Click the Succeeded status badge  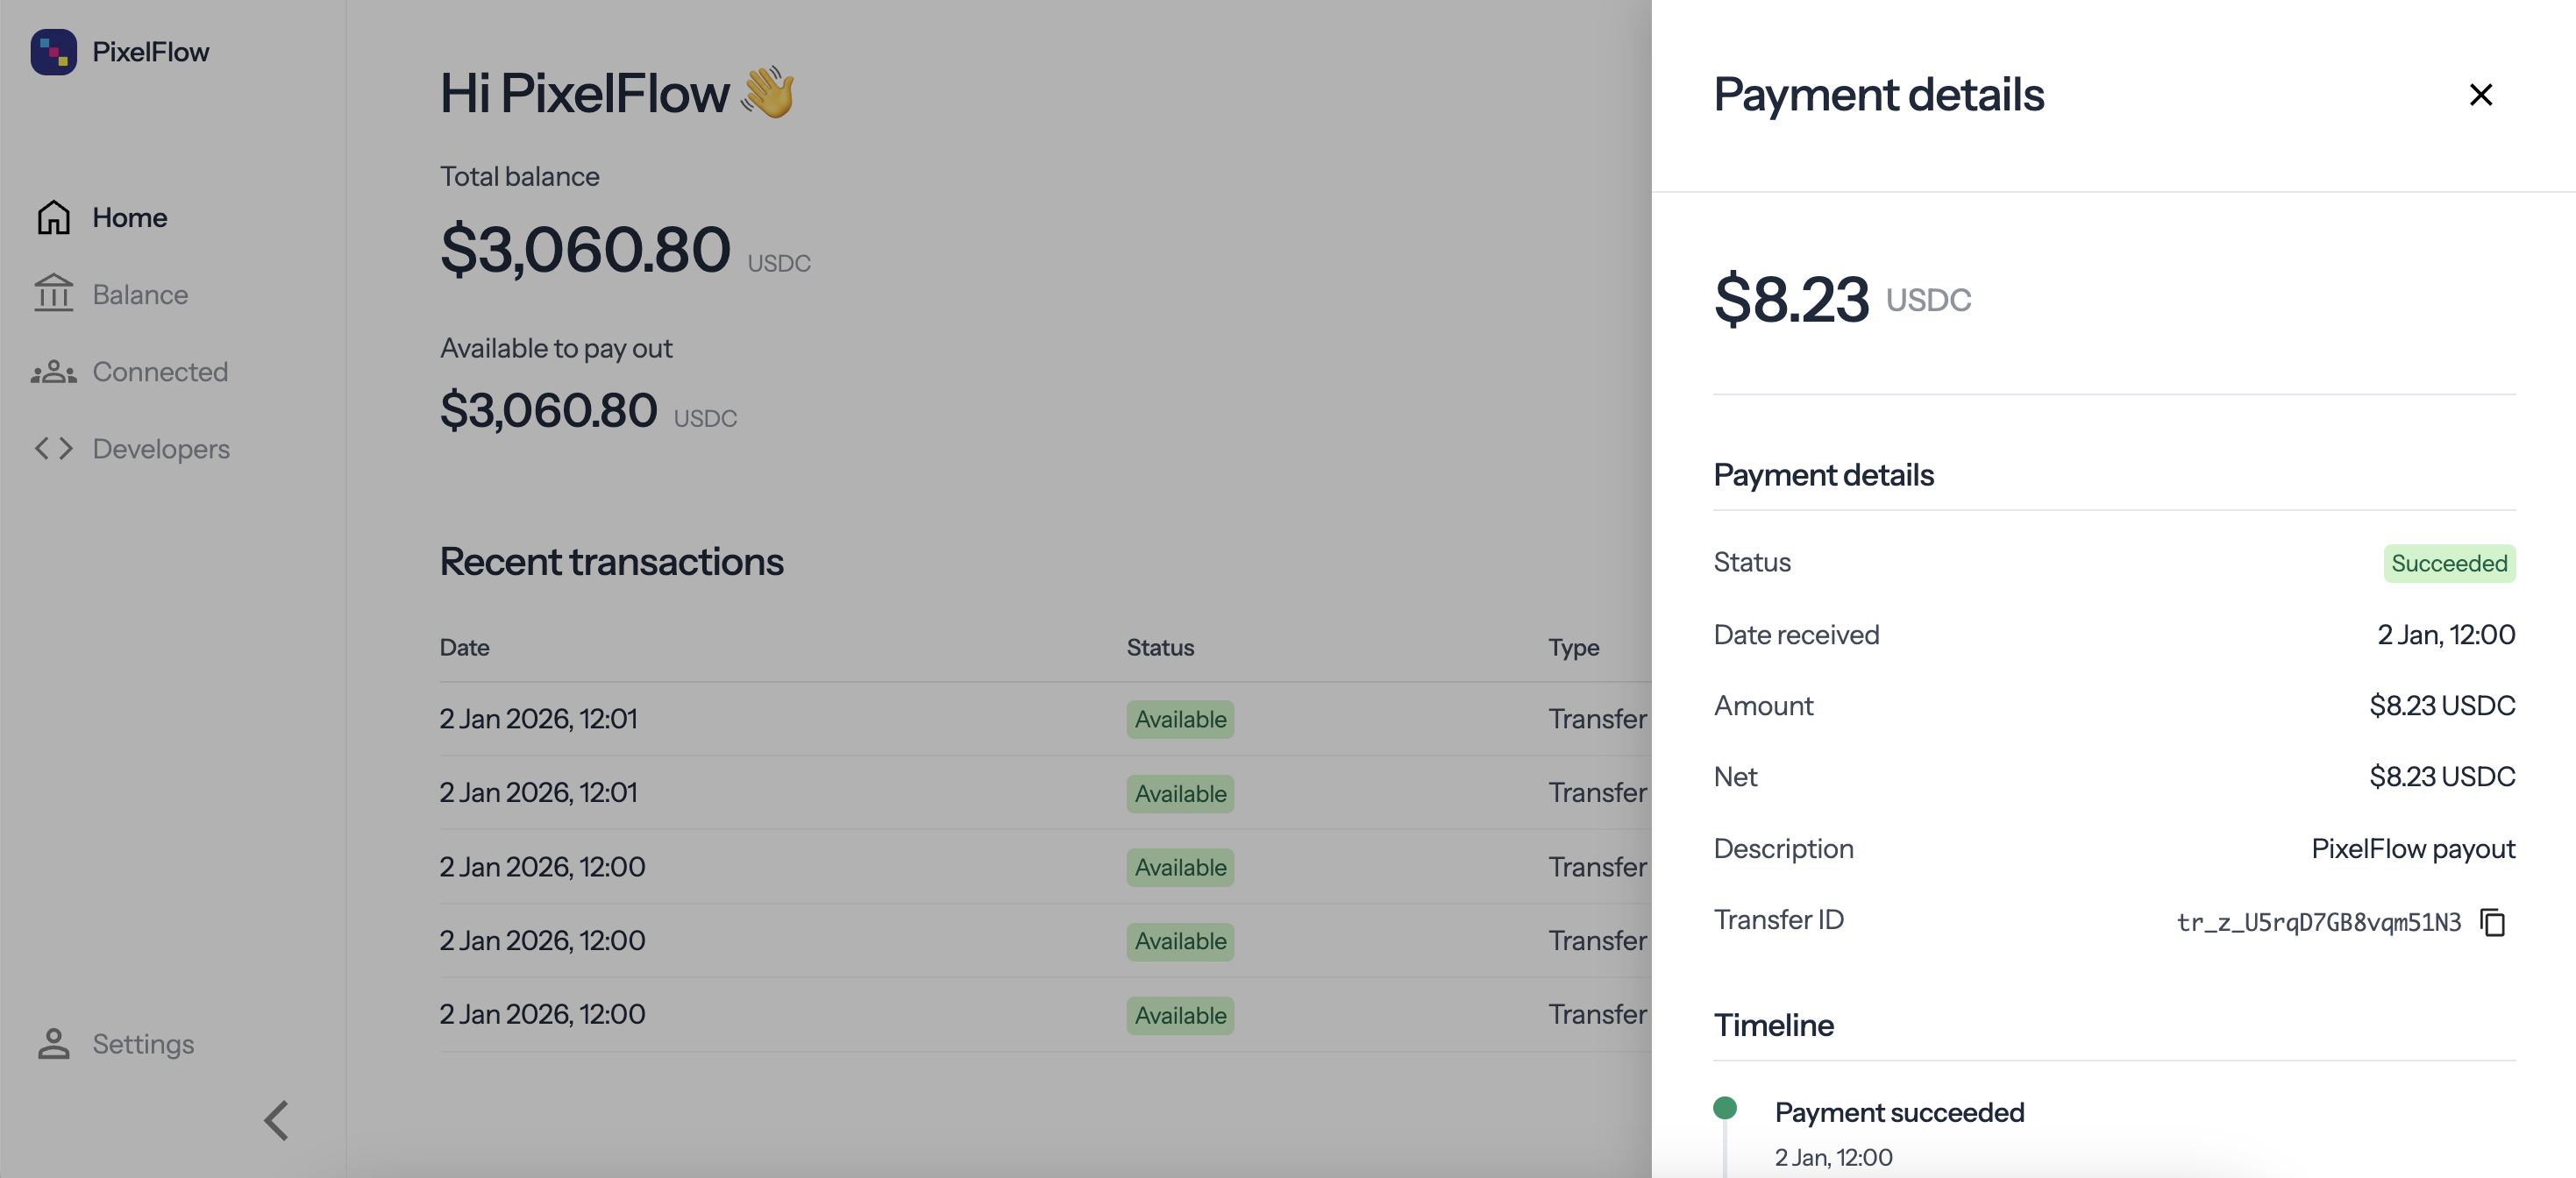[x=2448, y=563]
